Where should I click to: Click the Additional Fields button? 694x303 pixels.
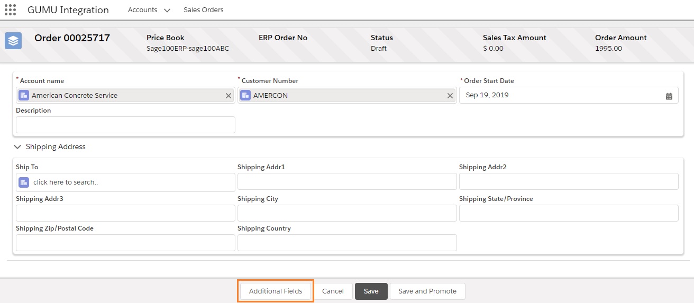point(276,291)
